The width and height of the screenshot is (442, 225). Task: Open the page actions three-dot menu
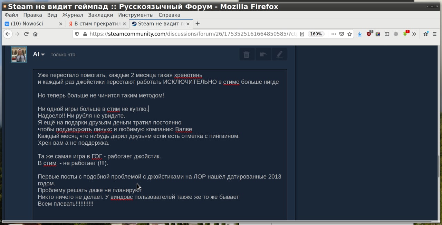(x=334, y=34)
